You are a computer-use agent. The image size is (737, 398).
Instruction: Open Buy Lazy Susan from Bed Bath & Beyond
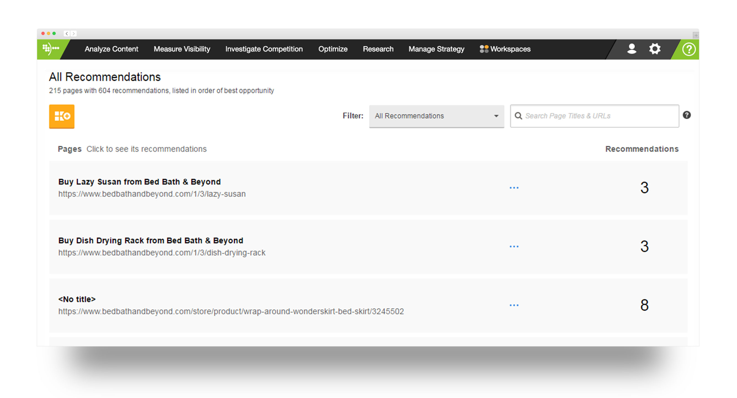[139, 182]
